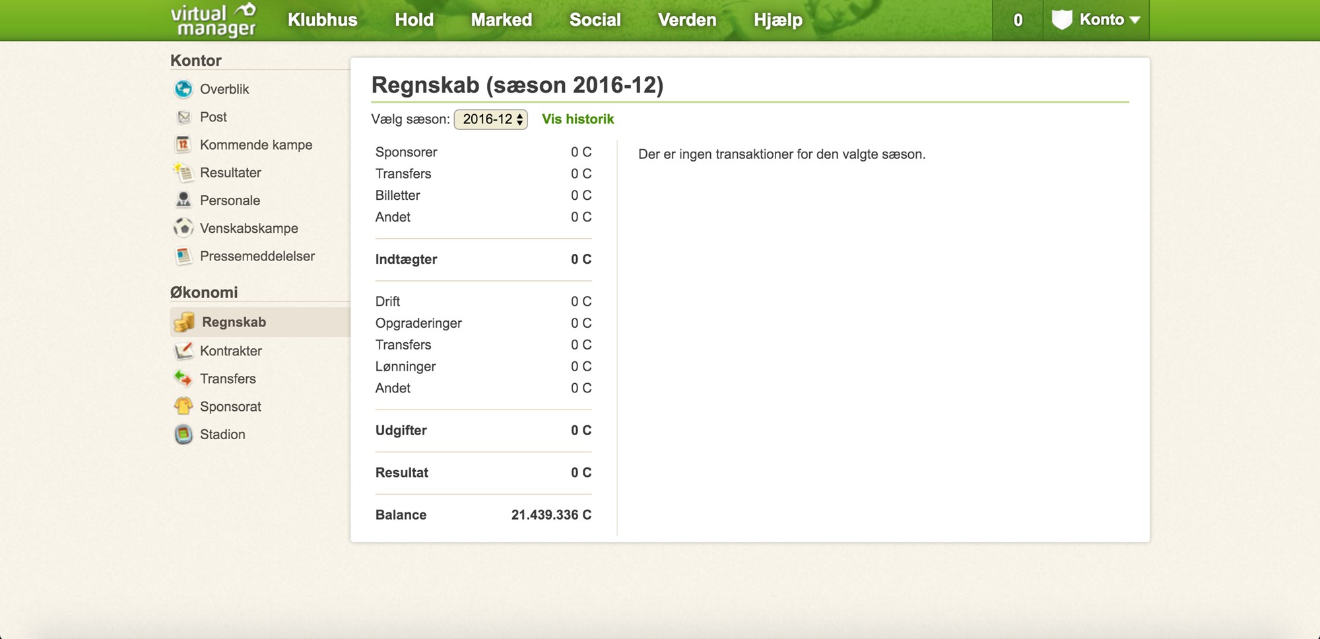Open Resultater page
The height and width of the screenshot is (639, 1320).
pos(230,173)
